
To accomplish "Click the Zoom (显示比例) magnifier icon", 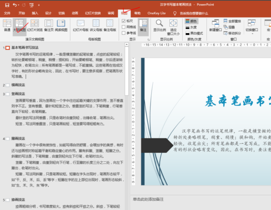I will [x=159, y=26].
